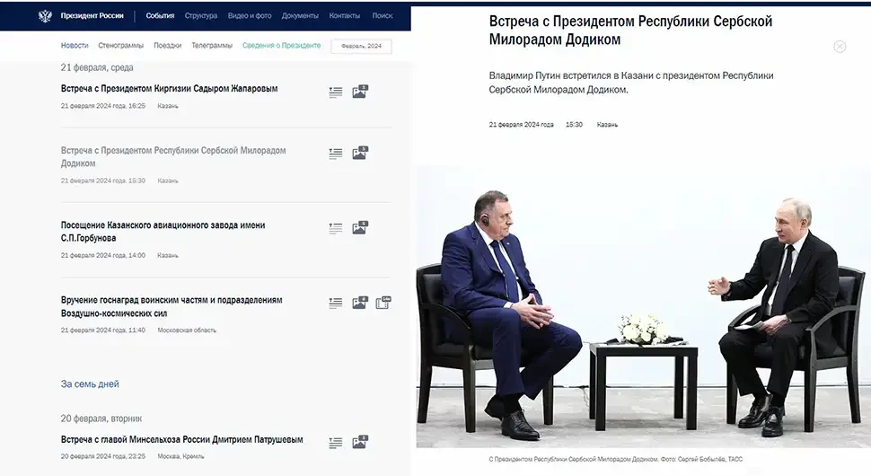This screenshot has width=871, height=476.
Task: Open text icon for Japarov meeting entry
Action: click(x=336, y=93)
